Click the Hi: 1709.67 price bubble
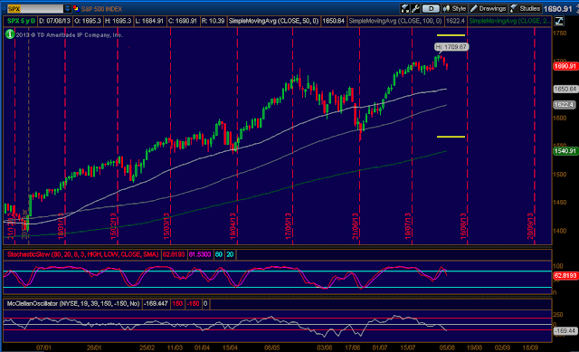The image size is (579, 352). coord(451,47)
